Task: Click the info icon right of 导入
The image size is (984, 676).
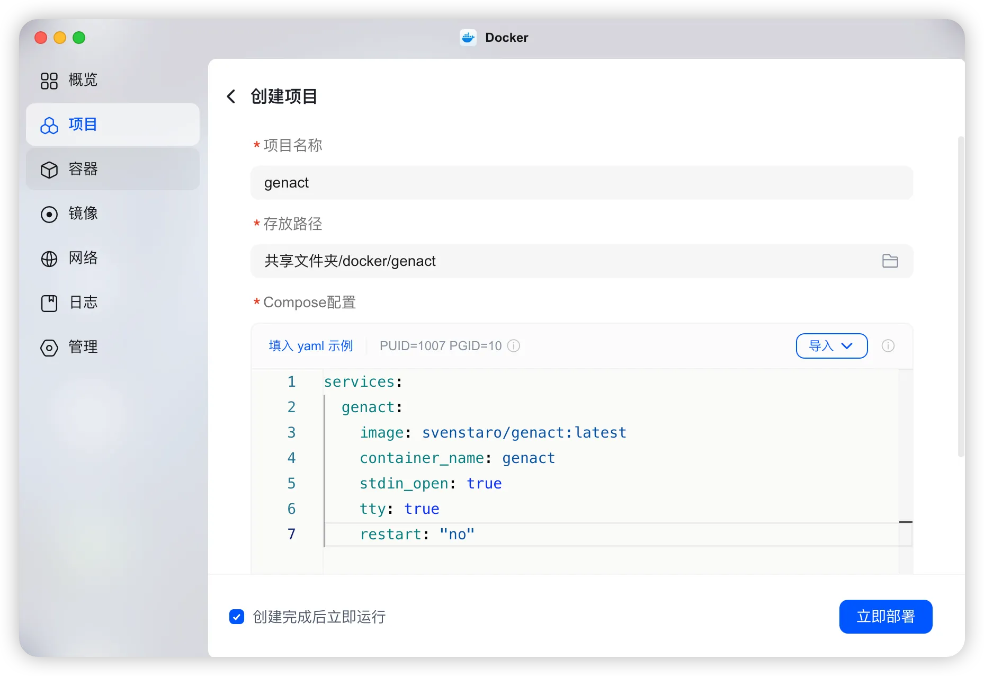Action: 888,346
